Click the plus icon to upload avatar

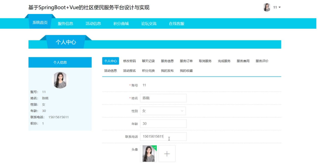click(167, 154)
